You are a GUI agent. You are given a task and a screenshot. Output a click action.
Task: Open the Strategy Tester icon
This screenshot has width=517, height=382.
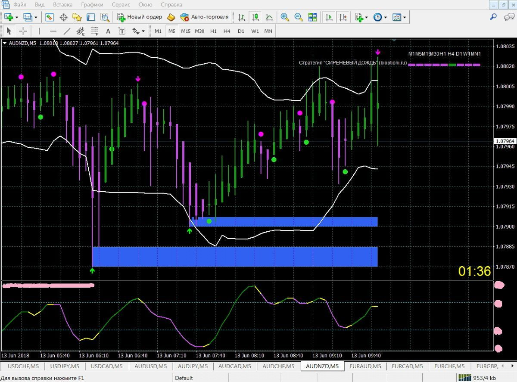(105, 17)
